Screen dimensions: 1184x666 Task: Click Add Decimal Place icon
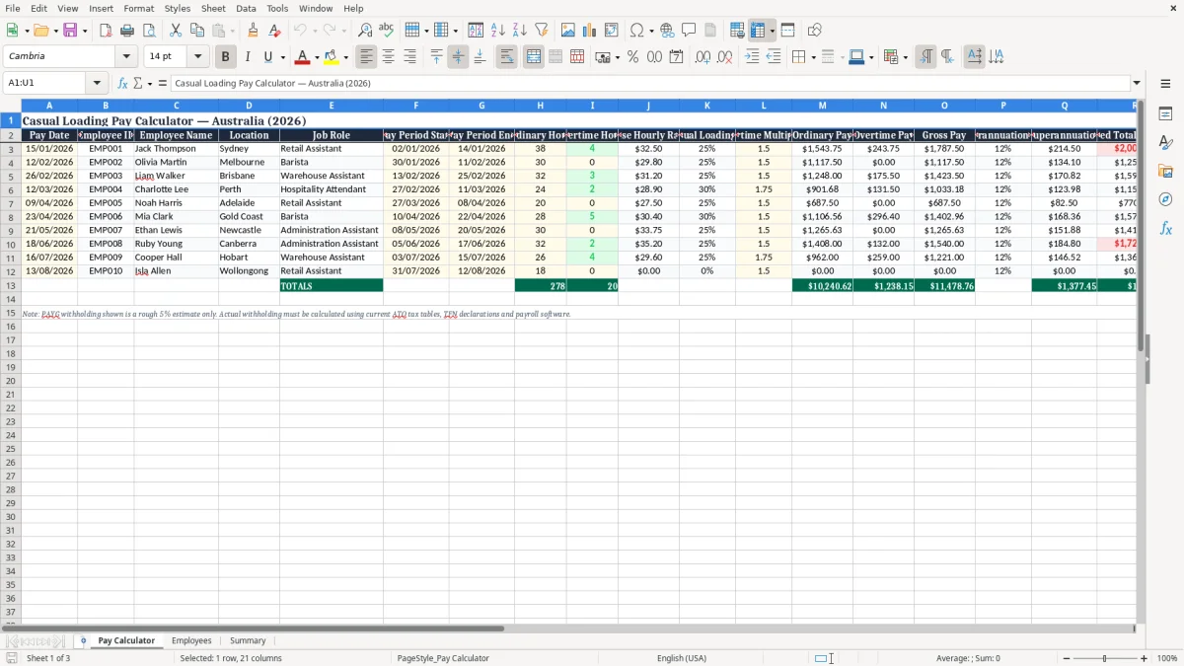[x=703, y=57]
